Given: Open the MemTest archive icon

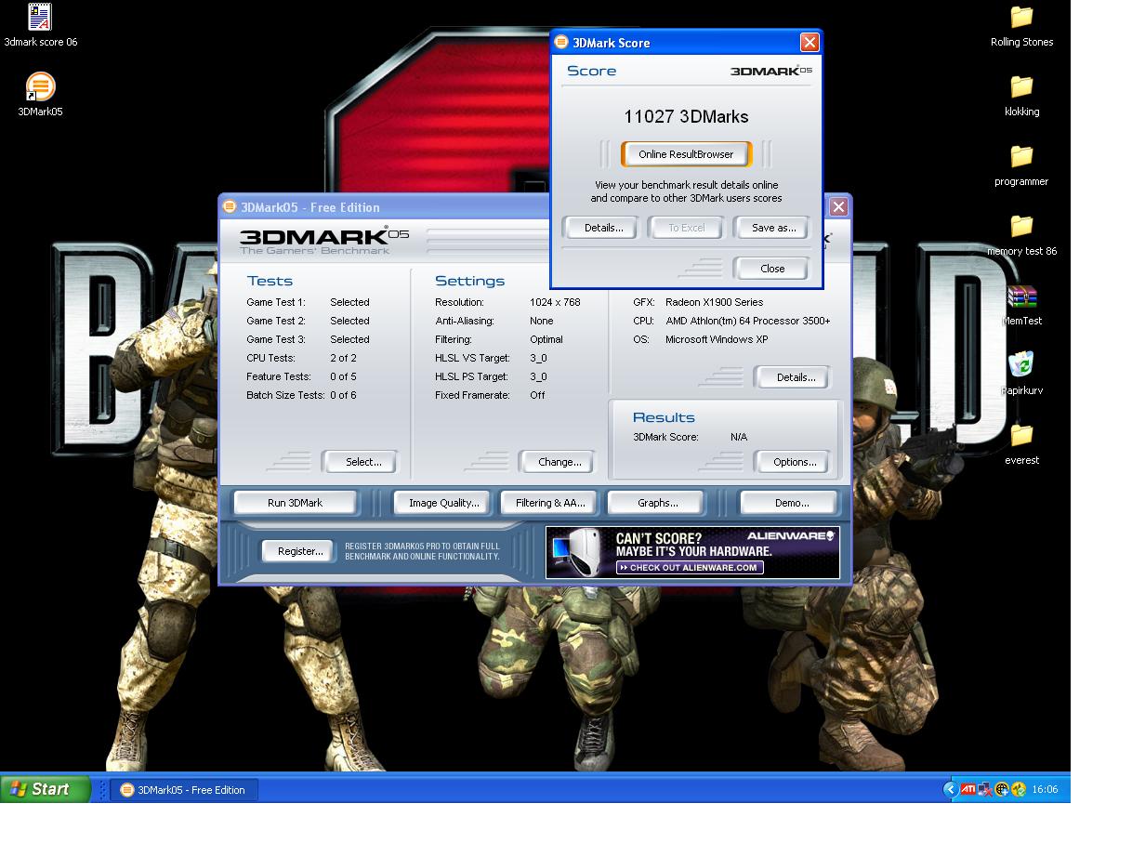Looking at the screenshot, I should (1021, 296).
